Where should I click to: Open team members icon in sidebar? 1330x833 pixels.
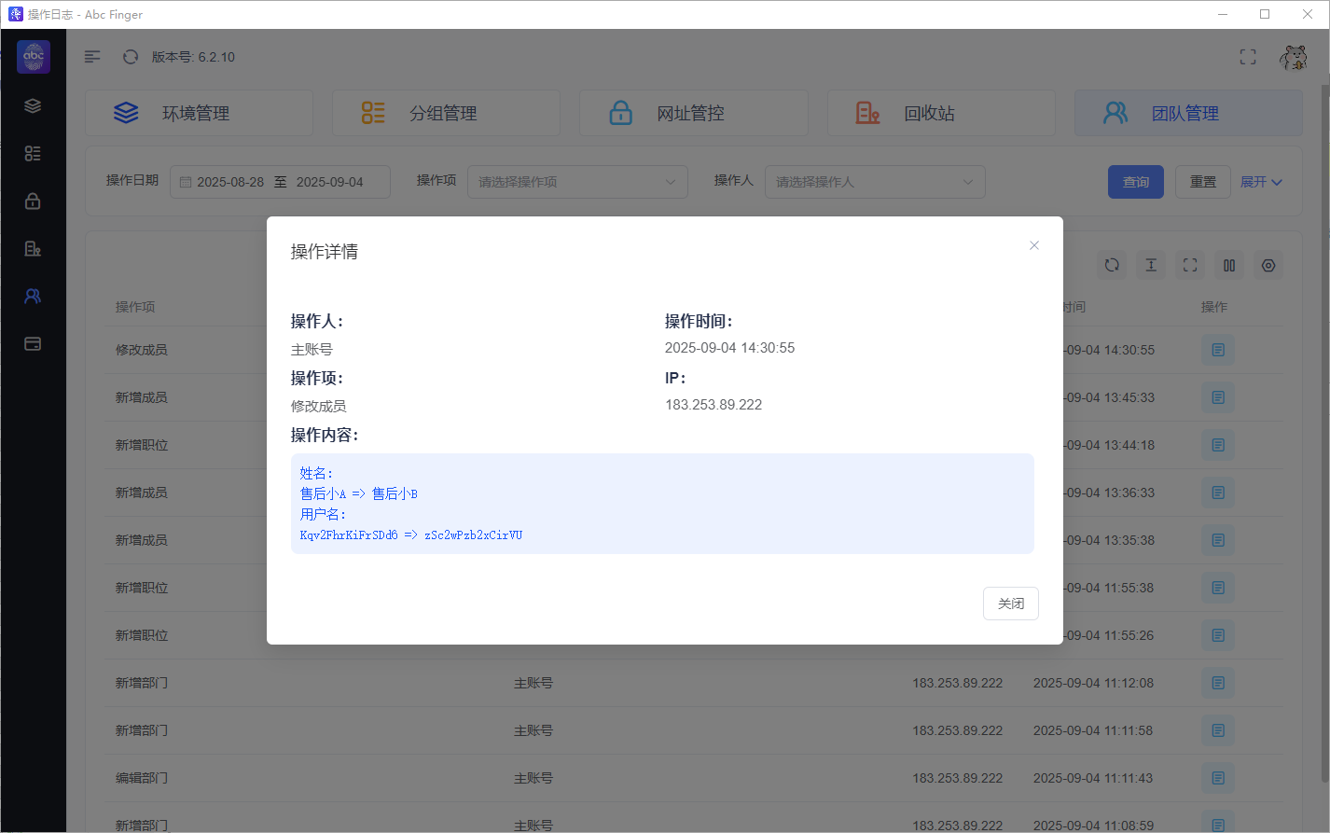tap(33, 296)
